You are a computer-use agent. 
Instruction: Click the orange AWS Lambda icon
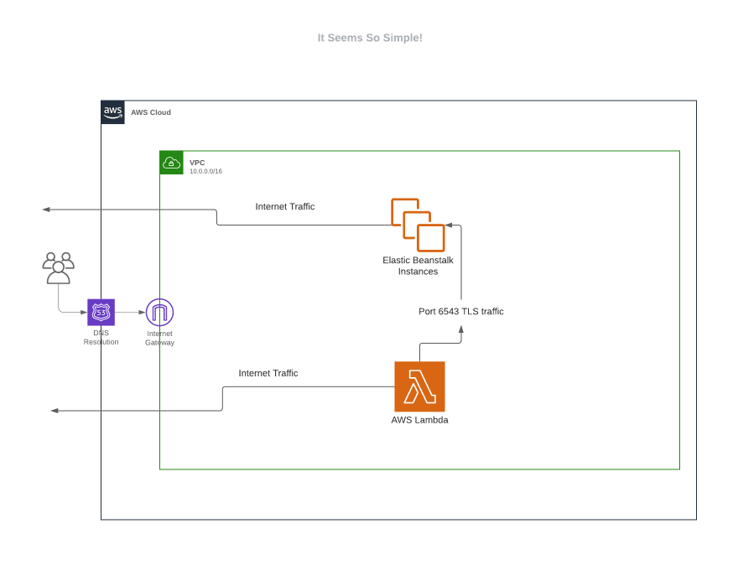click(420, 386)
